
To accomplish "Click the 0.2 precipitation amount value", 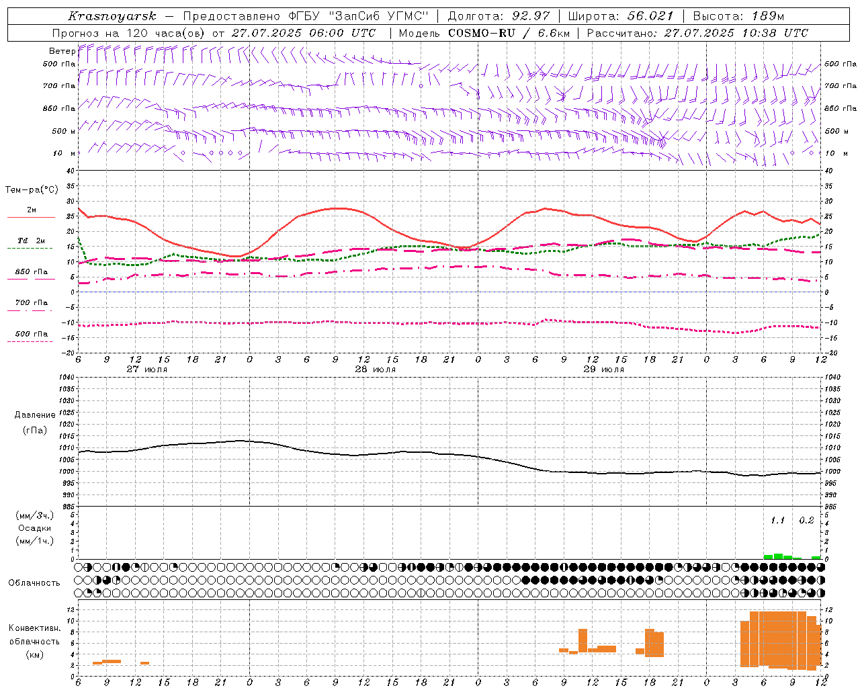I will tap(806, 521).
